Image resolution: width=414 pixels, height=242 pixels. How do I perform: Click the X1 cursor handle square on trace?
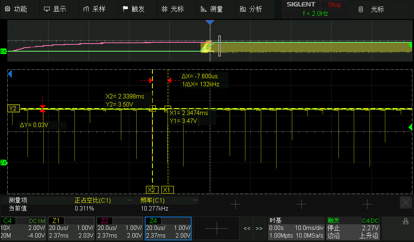pos(168,108)
